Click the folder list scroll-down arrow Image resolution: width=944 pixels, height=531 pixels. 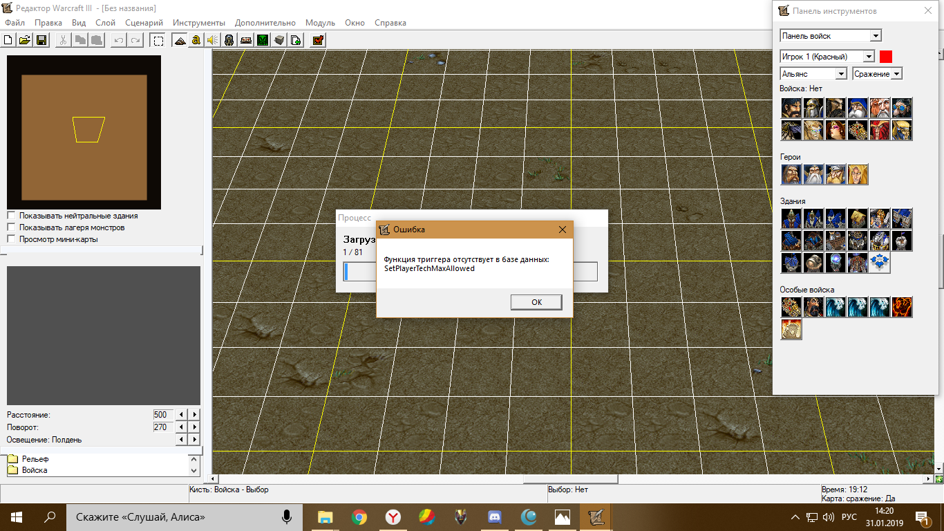(x=193, y=470)
